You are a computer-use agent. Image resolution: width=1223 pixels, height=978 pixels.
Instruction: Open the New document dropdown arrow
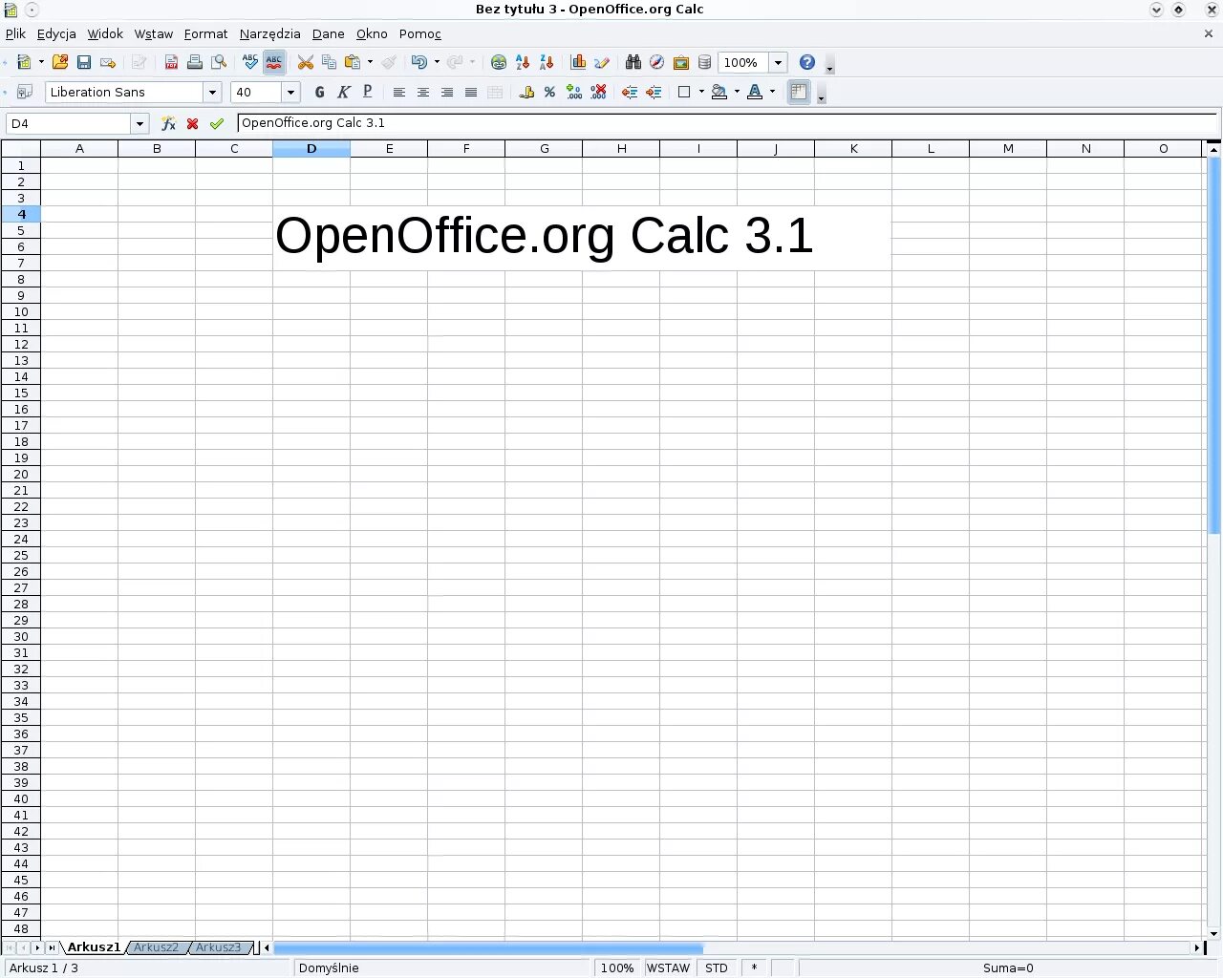[x=41, y=62]
